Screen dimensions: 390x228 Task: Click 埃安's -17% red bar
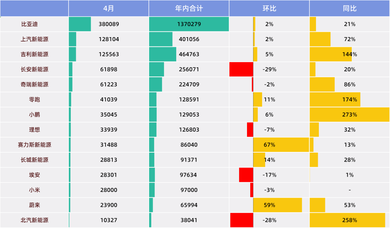pyautogui.click(x=246, y=175)
